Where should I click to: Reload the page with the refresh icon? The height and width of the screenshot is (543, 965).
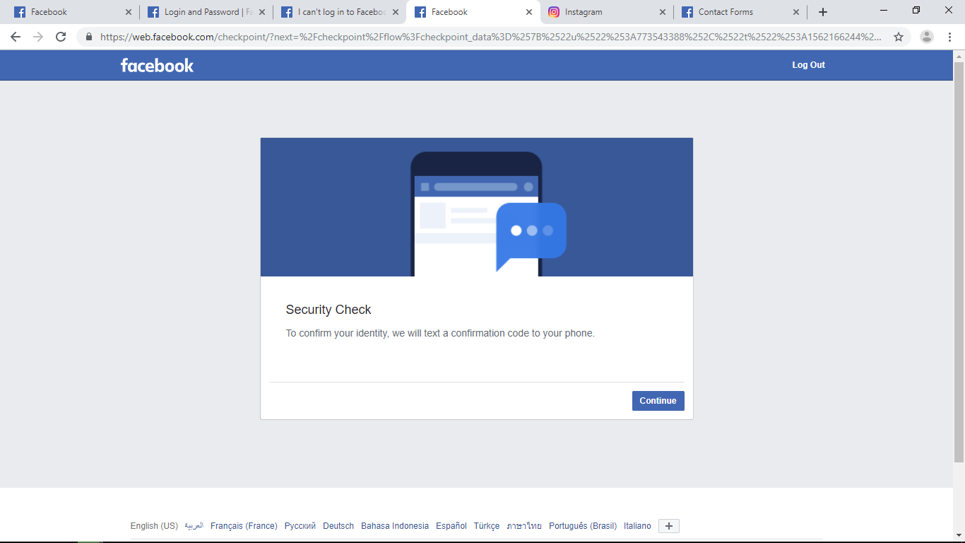click(x=61, y=37)
